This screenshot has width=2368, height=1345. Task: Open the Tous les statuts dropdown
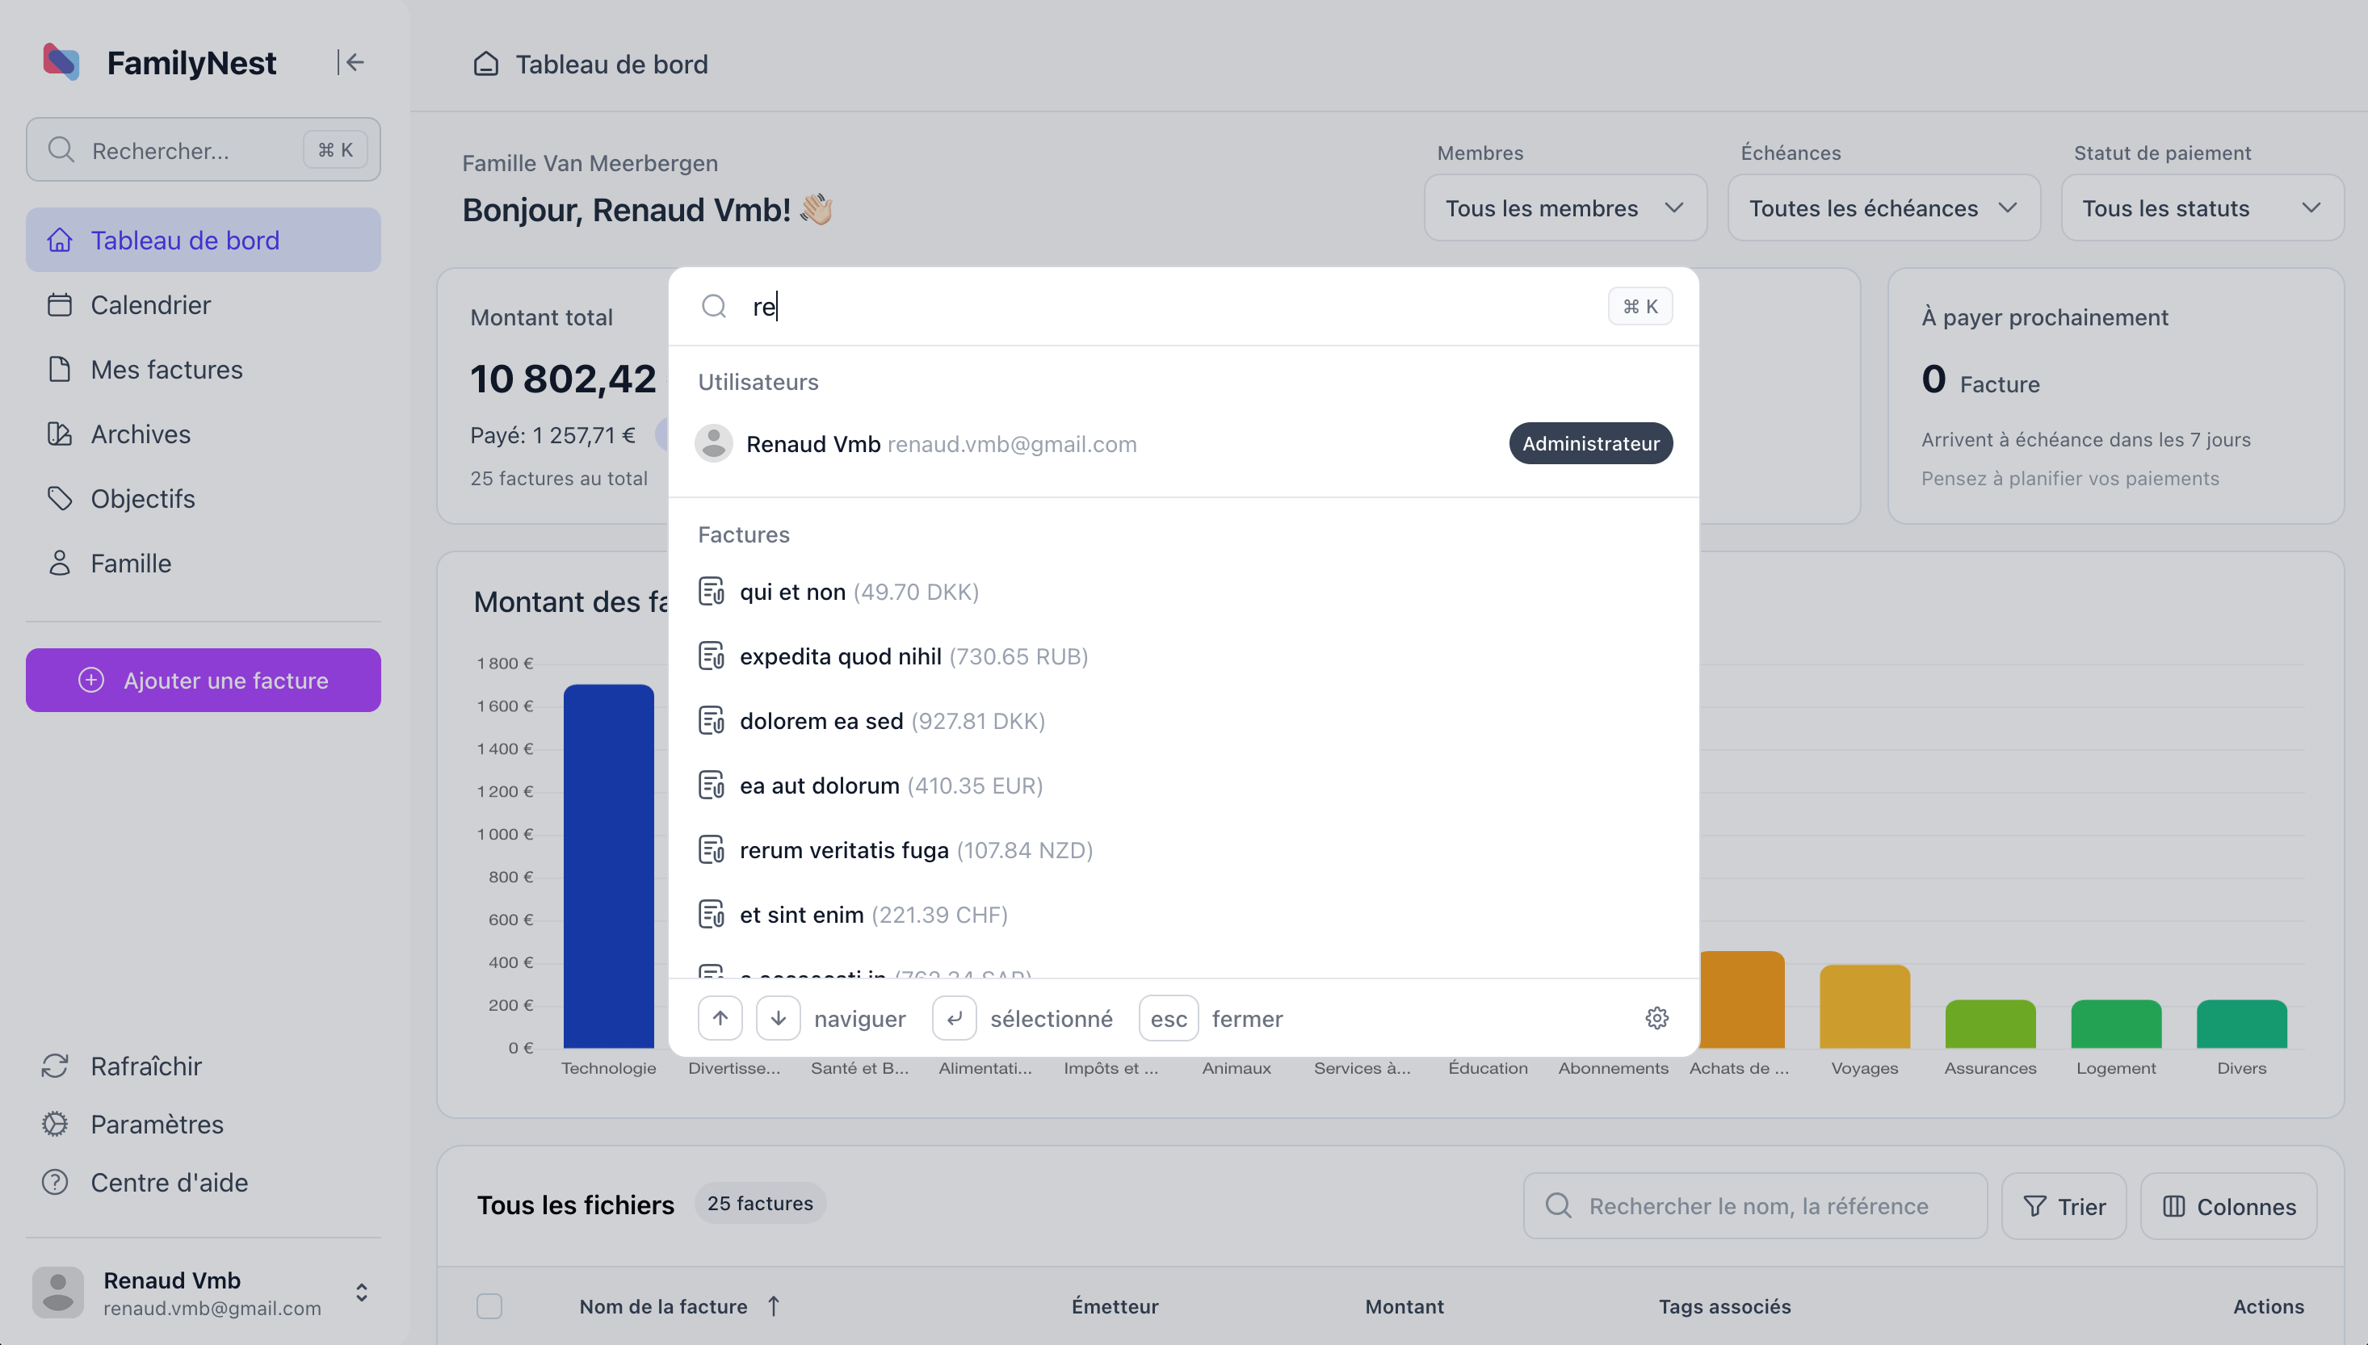pos(2202,207)
